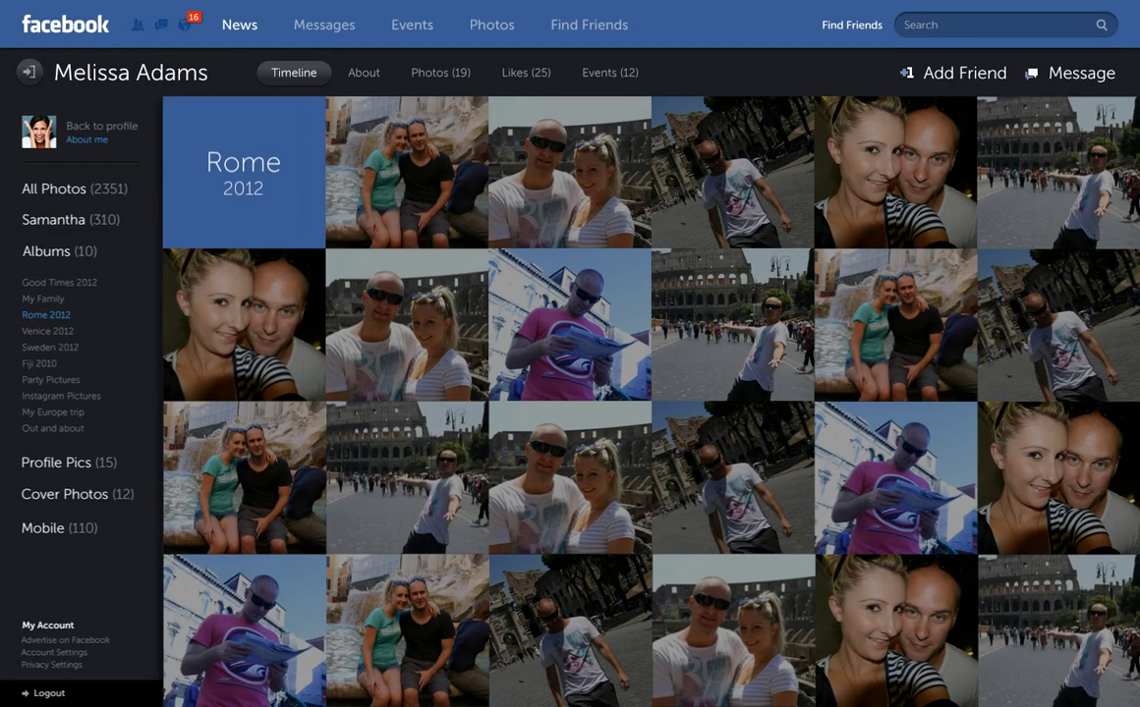Select the Venice 2012 album
Image resolution: width=1140 pixels, height=707 pixels.
point(47,331)
